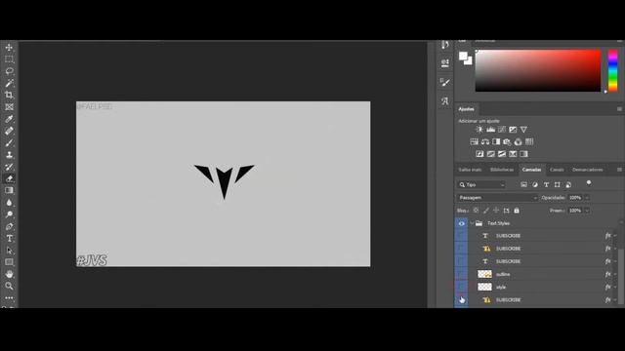Switch to the Bibliotecas tab

click(502, 170)
